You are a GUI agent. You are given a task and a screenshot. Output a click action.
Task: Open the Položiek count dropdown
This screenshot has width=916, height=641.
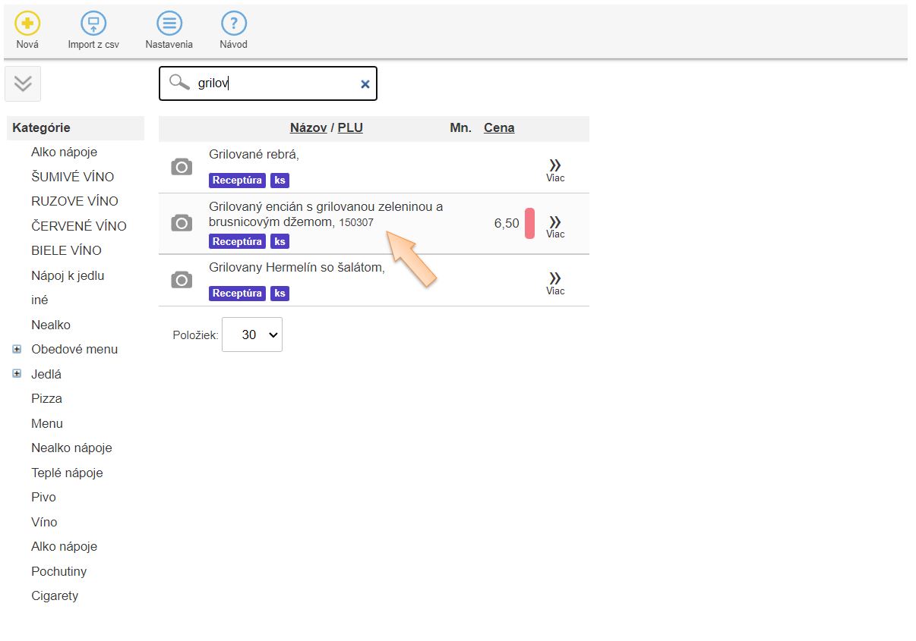(x=251, y=335)
